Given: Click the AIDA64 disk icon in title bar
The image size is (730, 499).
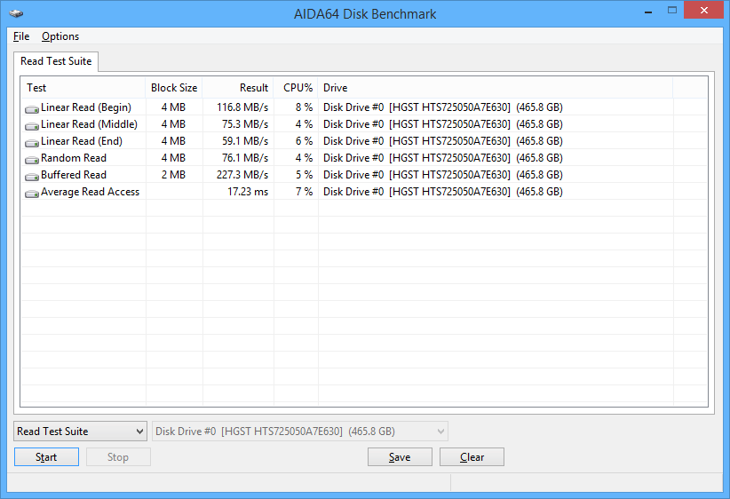Looking at the screenshot, I should pyautogui.click(x=16, y=13).
